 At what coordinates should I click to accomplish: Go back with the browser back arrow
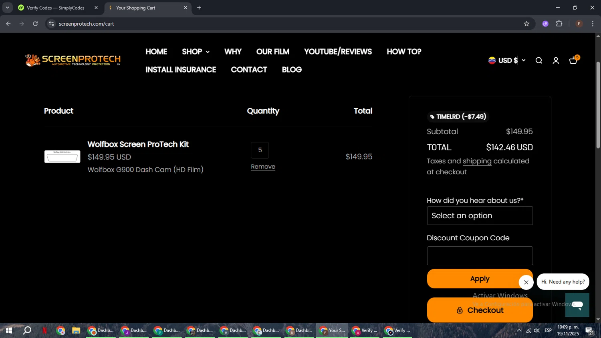coord(8,24)
